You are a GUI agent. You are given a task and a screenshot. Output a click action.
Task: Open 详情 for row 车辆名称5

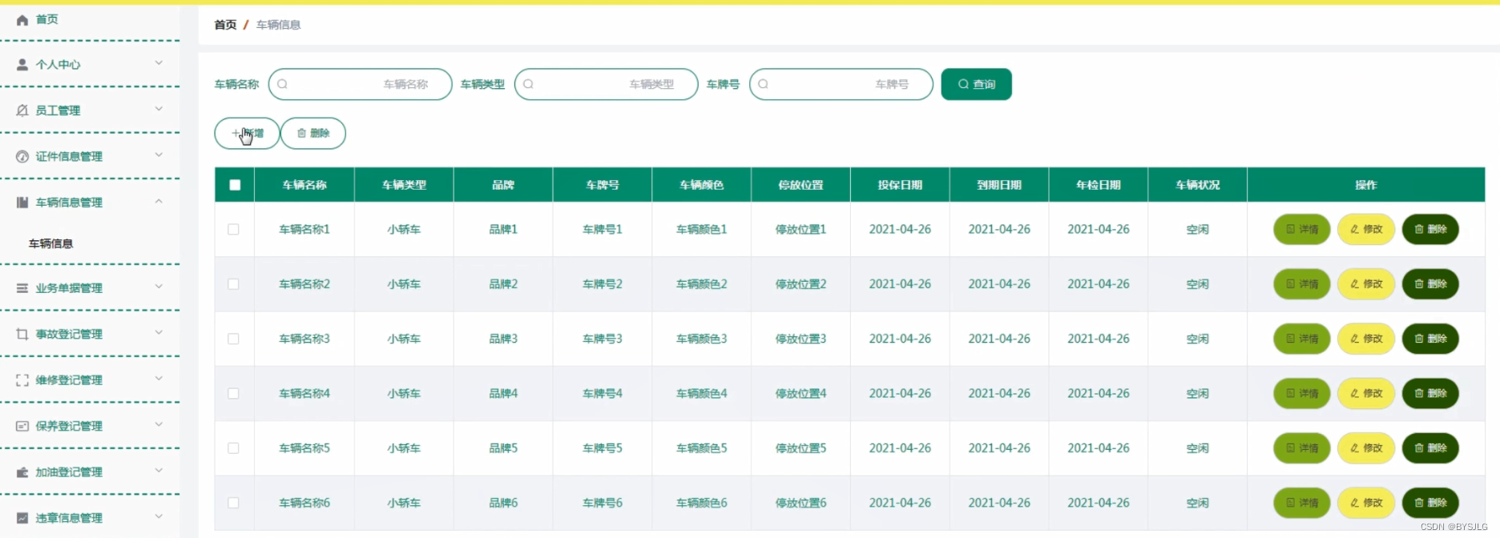(1302, 448)
